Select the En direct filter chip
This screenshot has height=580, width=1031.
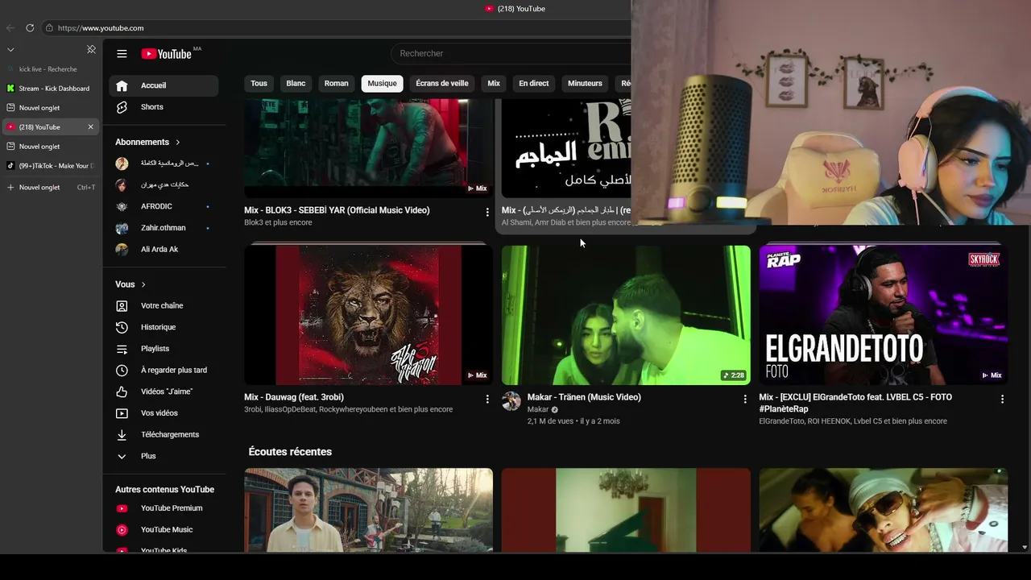[533, 84]
